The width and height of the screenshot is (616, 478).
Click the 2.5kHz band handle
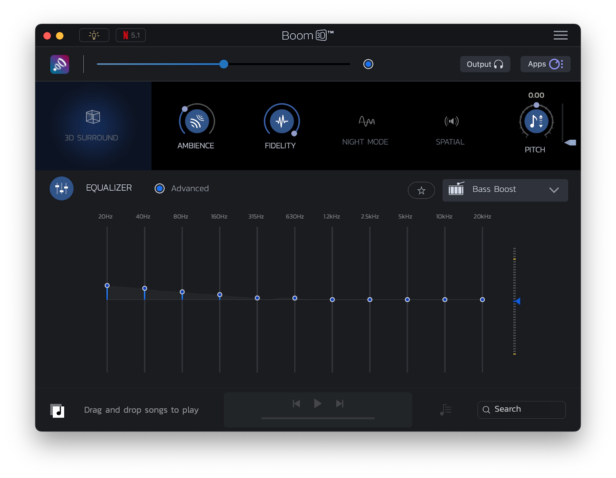coord(370,299)
